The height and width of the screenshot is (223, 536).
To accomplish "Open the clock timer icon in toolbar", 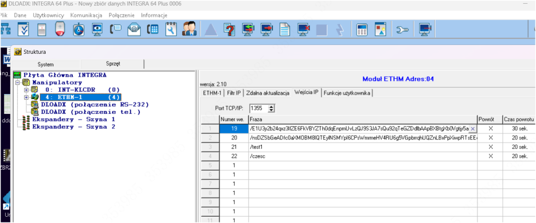I will (x=79, y=29).
